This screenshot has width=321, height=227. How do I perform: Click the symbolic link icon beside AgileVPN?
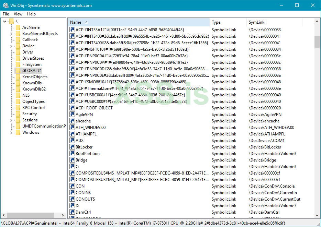[x=72, y=115]
